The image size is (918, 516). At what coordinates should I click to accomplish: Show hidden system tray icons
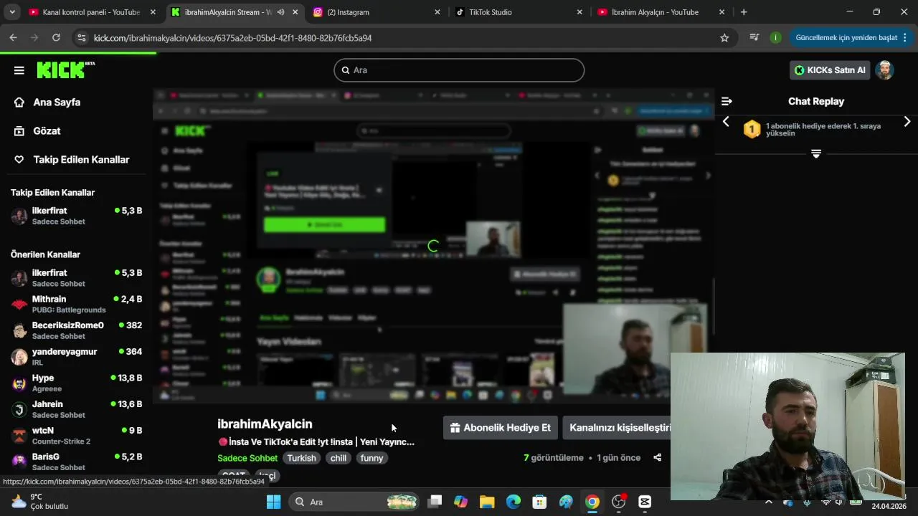tap(769, 502)
